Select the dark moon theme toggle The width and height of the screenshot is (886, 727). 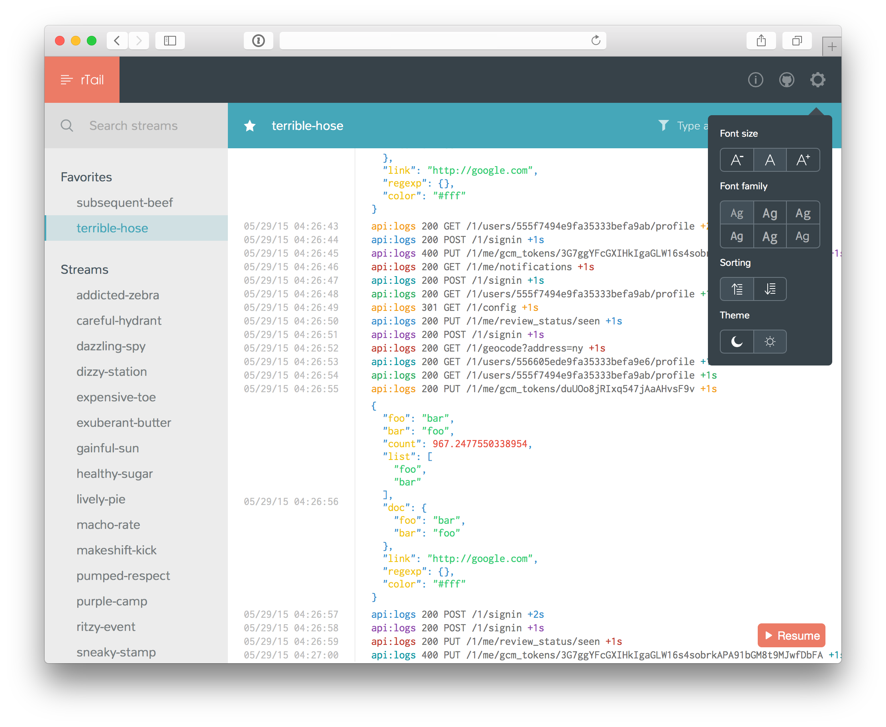(x=736, y=341)
